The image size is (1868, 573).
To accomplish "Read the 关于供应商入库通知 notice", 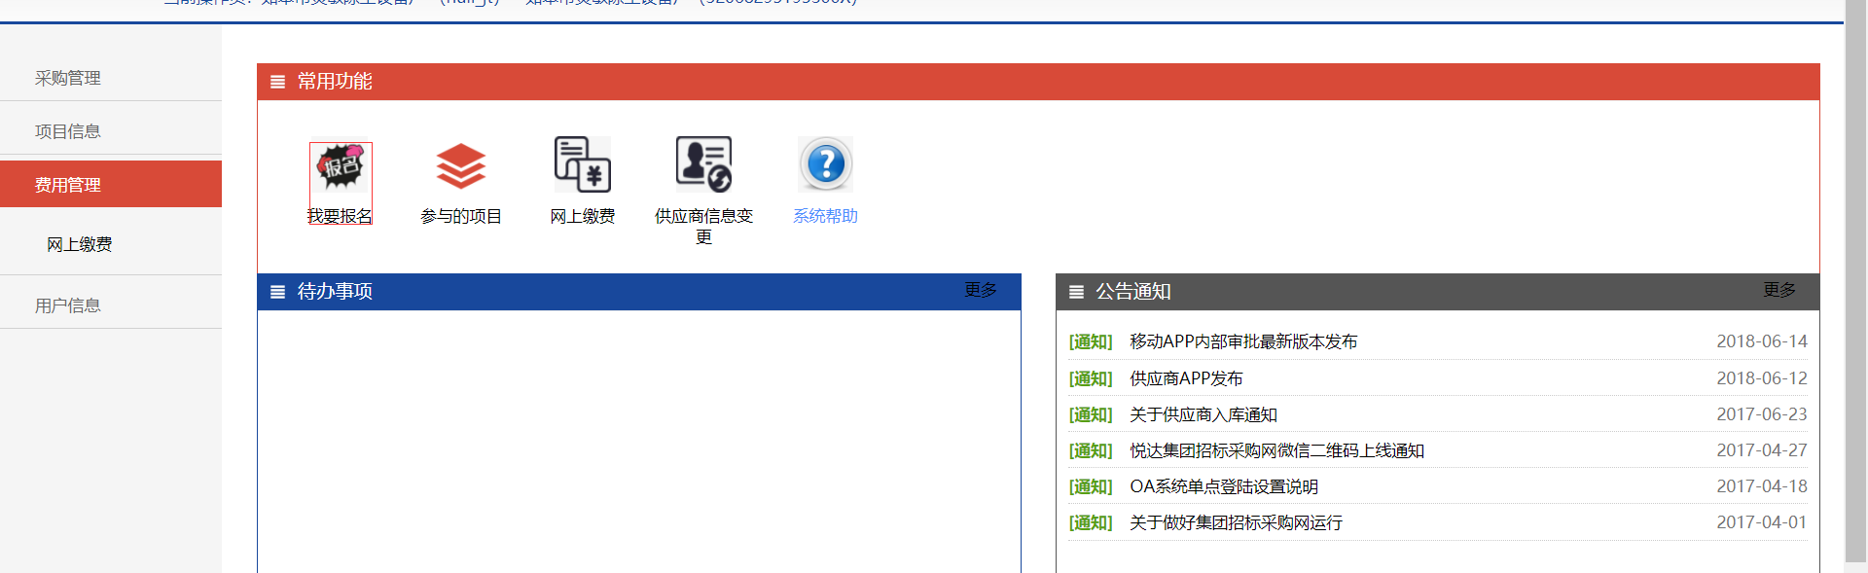I will [x=1203, y=414].
